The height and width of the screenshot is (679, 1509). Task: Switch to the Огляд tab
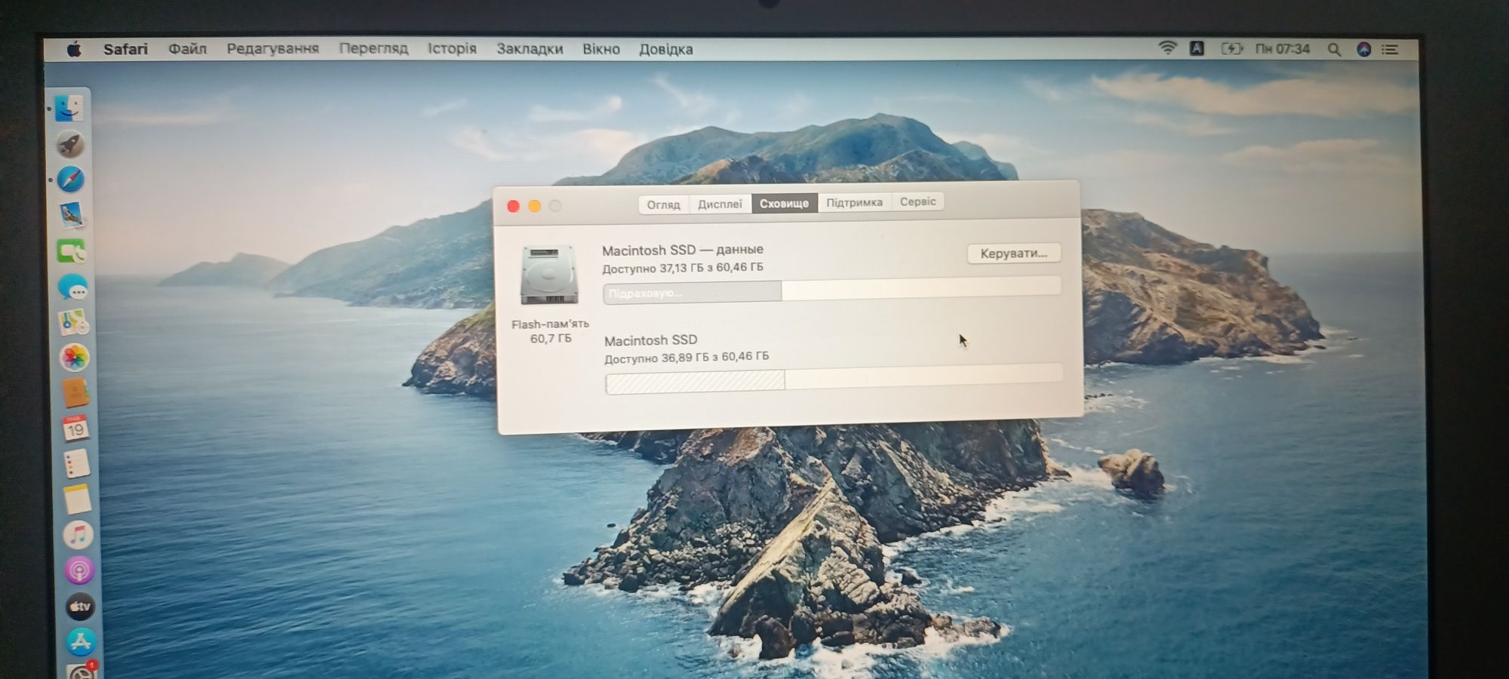(x=663, y=204)
